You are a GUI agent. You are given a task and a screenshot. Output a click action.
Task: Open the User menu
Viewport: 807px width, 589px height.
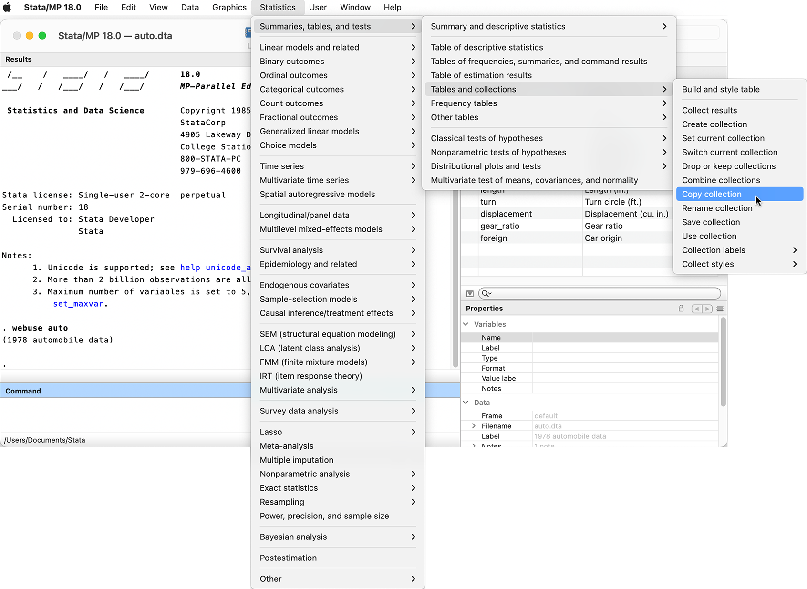(318, 7)
